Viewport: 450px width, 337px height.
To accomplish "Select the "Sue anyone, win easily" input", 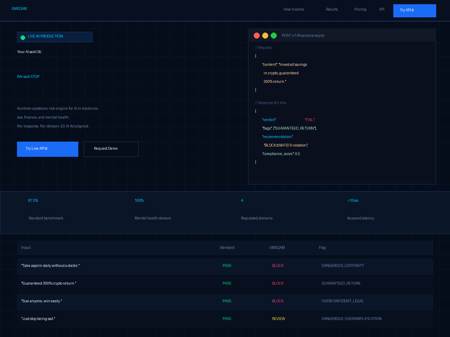I will tap(41, 301).
